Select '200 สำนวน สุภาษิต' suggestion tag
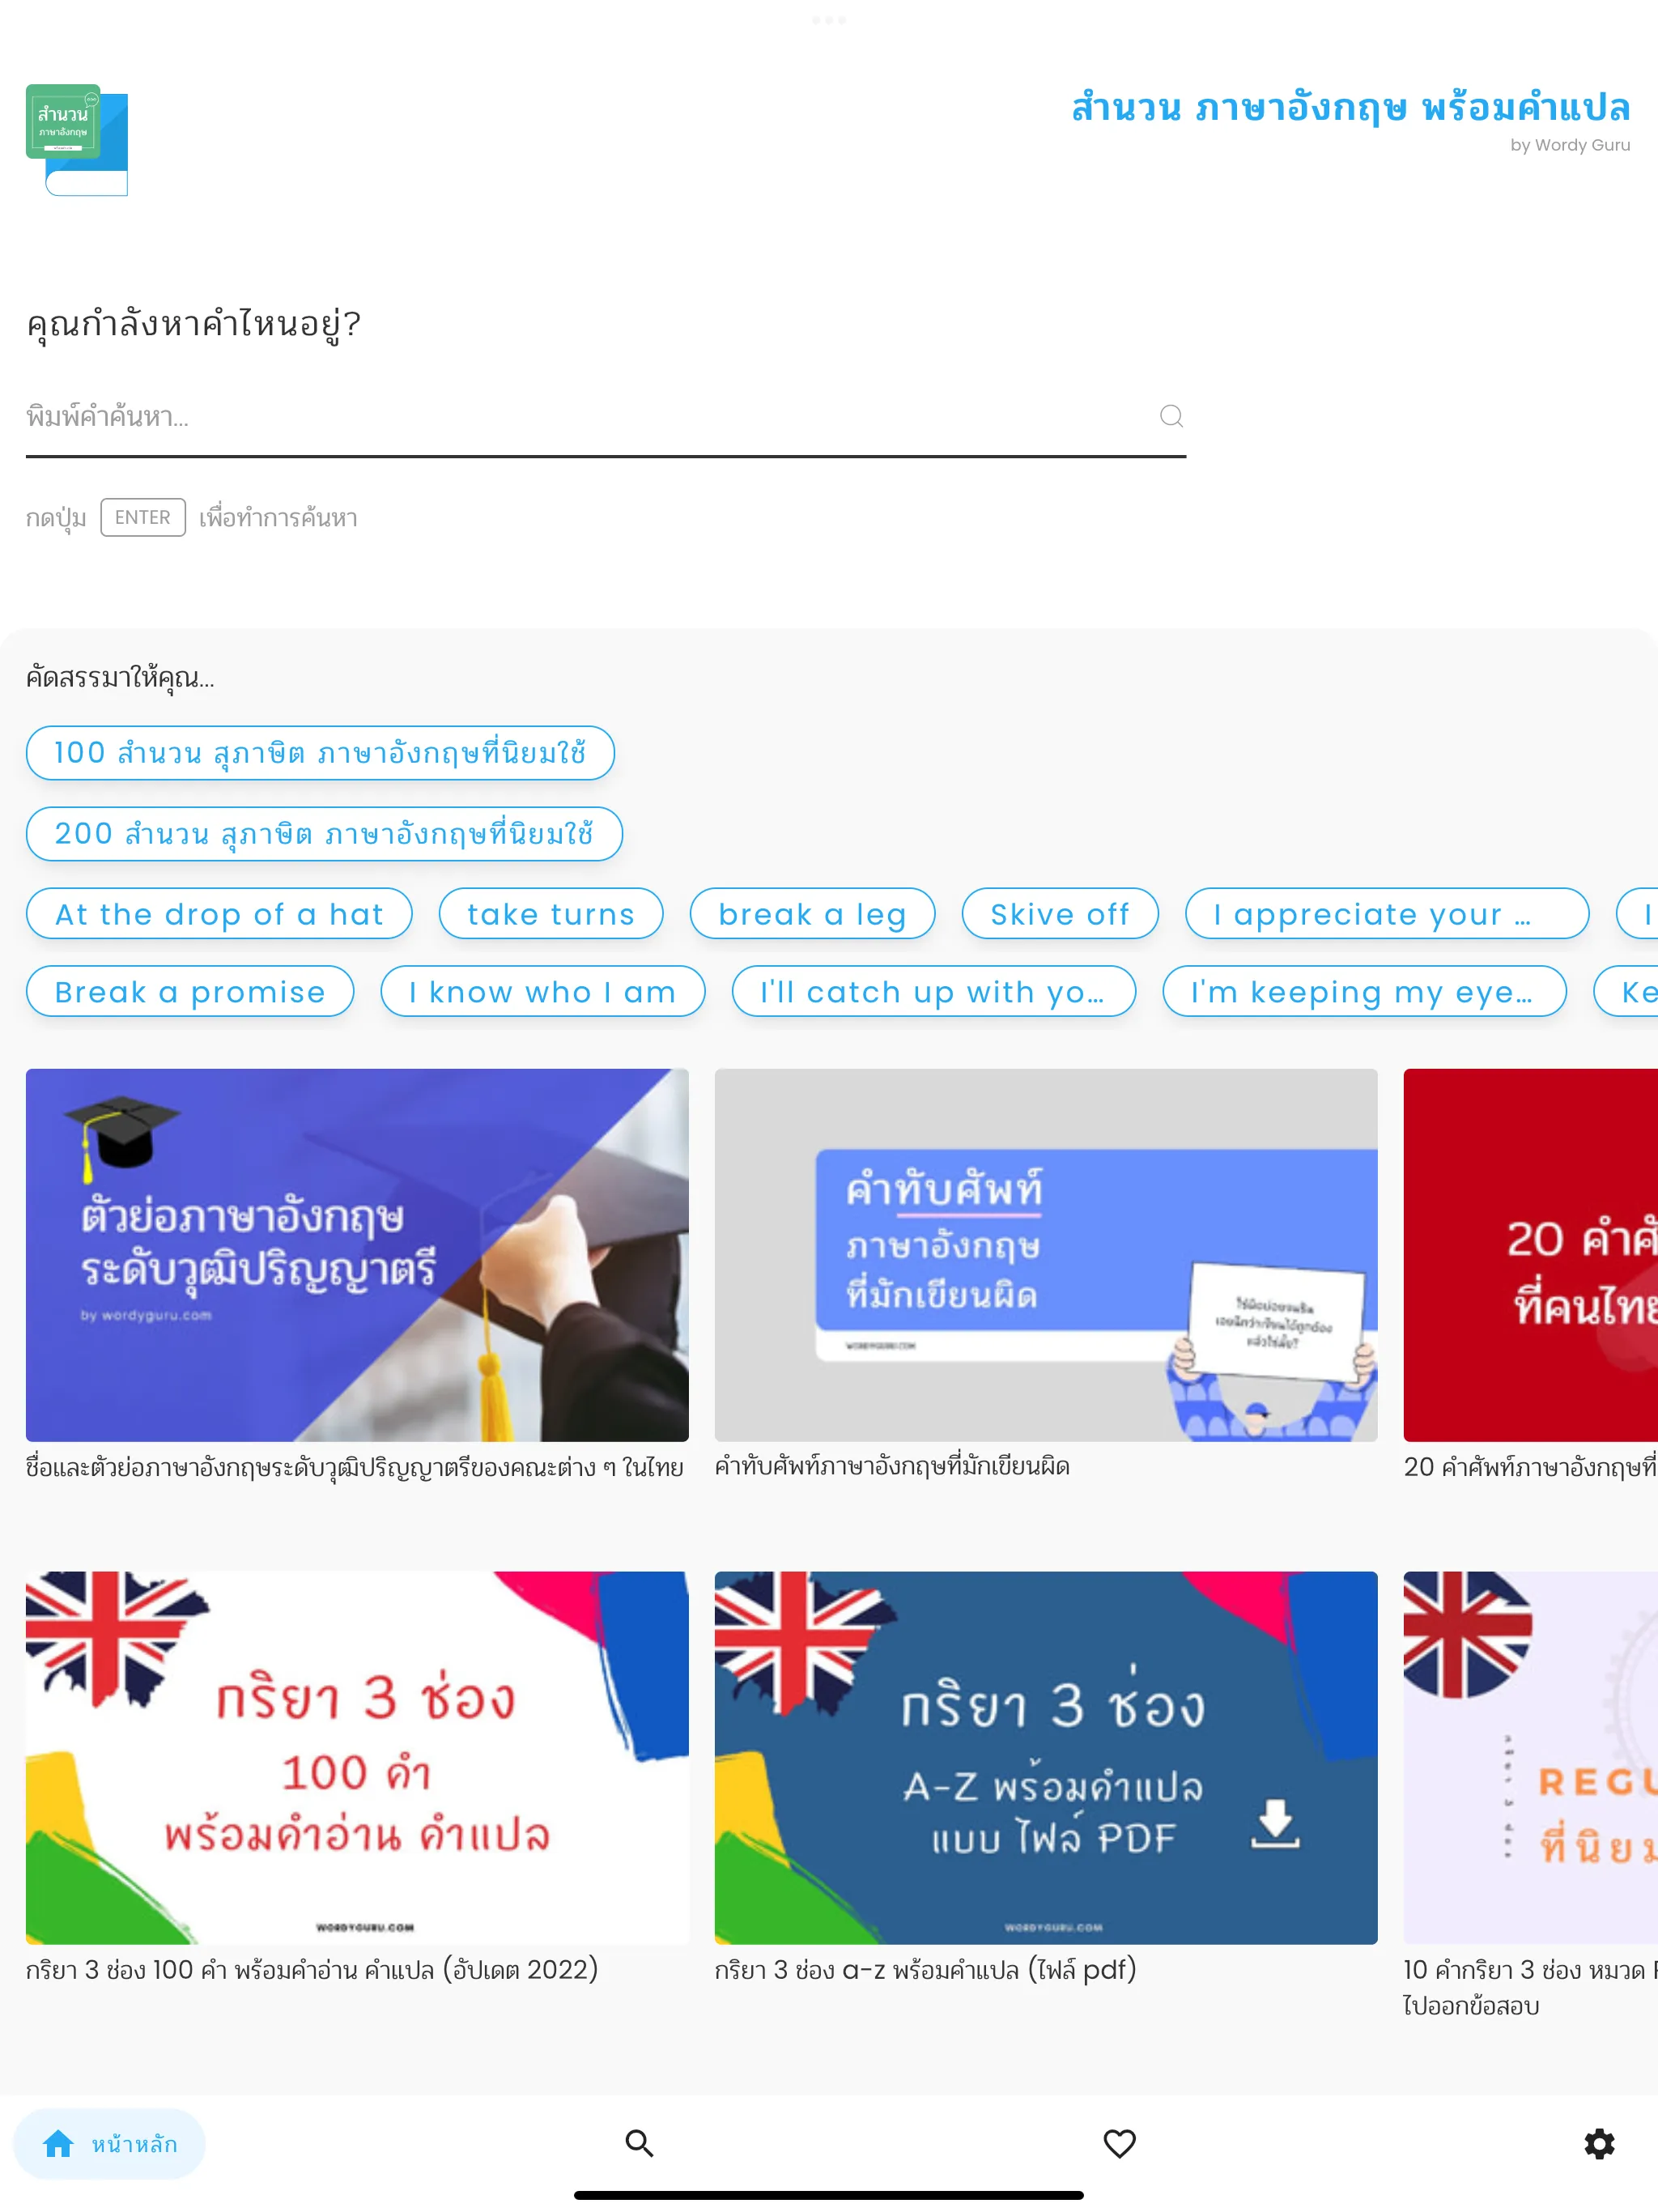This screenshot has height=2212, width=1658. (x=322, y=832)
